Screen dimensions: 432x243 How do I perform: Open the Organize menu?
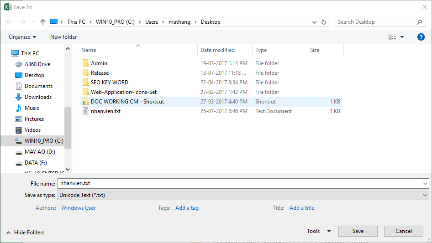point(22,37)
